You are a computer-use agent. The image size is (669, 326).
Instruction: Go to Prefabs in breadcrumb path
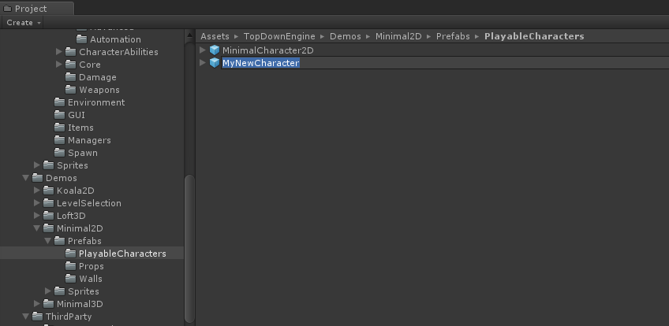pyautogui.click(x=453, y=36)
